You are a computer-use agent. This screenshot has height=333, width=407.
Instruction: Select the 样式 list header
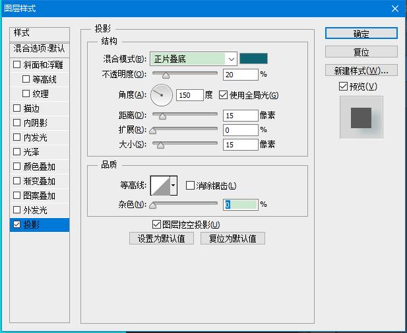[40, 33]
